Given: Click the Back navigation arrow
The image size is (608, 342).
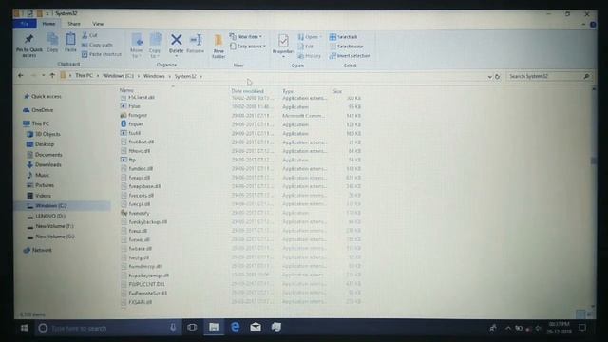Looking at the screenshot, I should point(21,76).
